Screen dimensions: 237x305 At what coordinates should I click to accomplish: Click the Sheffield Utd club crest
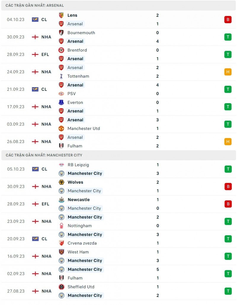61,287
